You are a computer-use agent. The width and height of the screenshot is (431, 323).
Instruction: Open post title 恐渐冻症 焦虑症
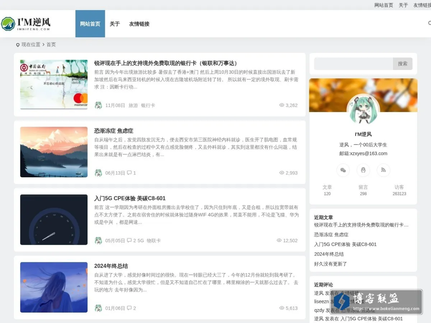[x=114, y=131]
